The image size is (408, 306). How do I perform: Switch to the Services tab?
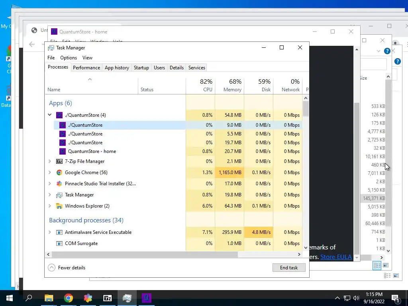click(x=197, y=68)
